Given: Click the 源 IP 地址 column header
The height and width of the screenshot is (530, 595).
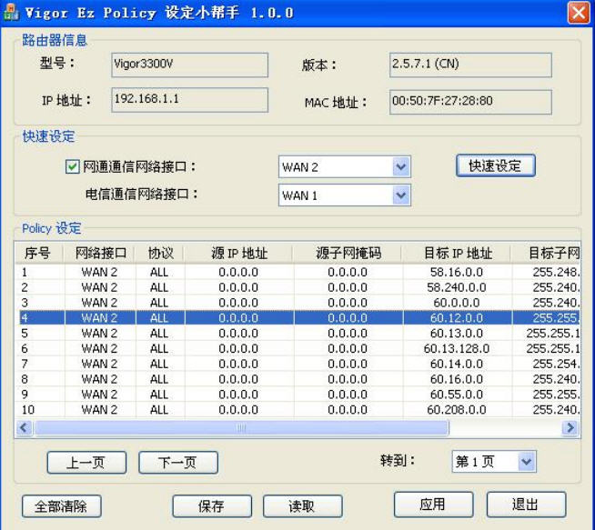Looking at the screenshot, I should 238,253.
